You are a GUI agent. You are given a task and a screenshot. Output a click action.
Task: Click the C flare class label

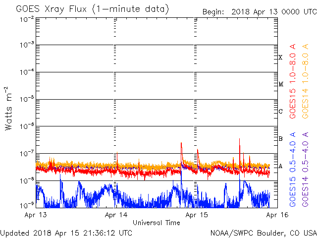click(280, 111)
